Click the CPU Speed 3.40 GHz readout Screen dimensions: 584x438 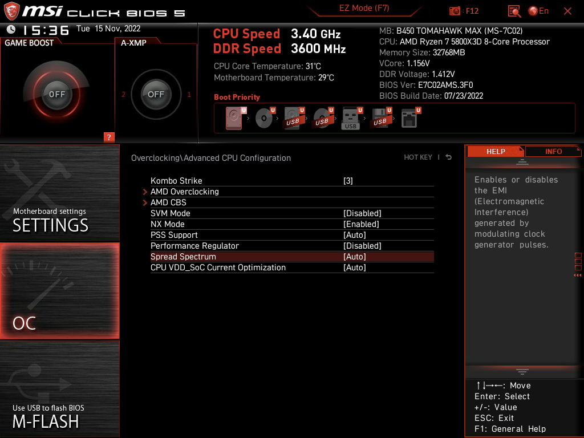277,34
